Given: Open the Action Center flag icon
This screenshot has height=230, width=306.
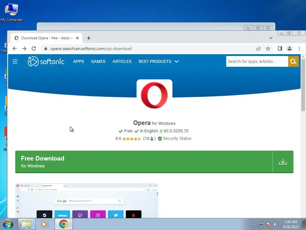Looking at the screenshot, I should coord(269,224).
